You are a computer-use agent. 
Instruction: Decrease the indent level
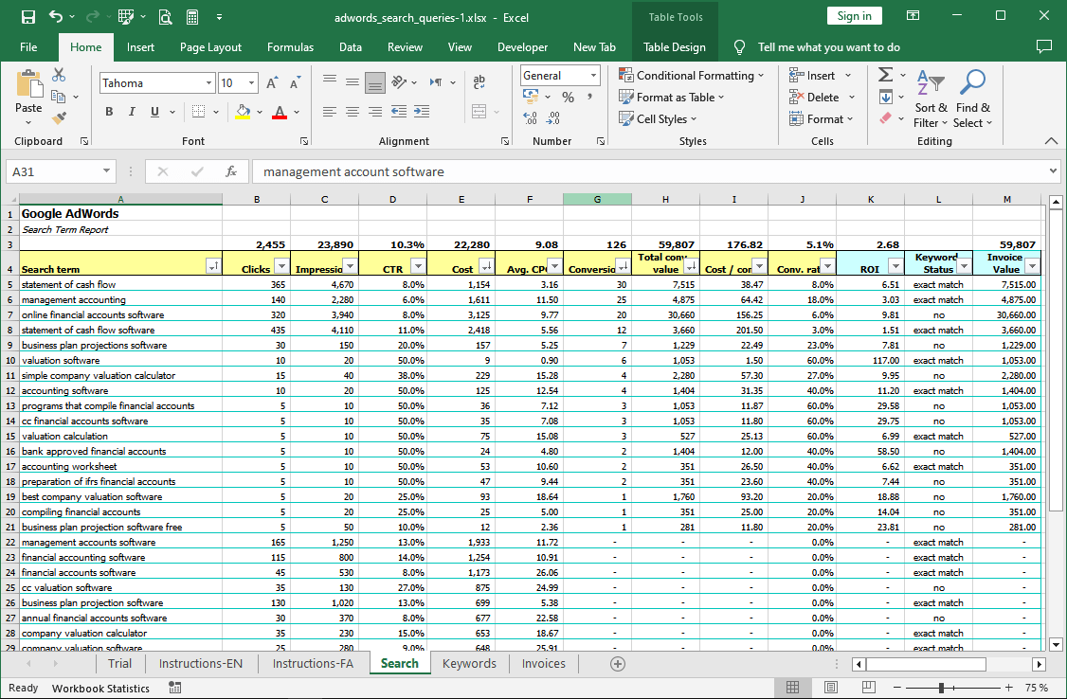click(x=399, y=112)
